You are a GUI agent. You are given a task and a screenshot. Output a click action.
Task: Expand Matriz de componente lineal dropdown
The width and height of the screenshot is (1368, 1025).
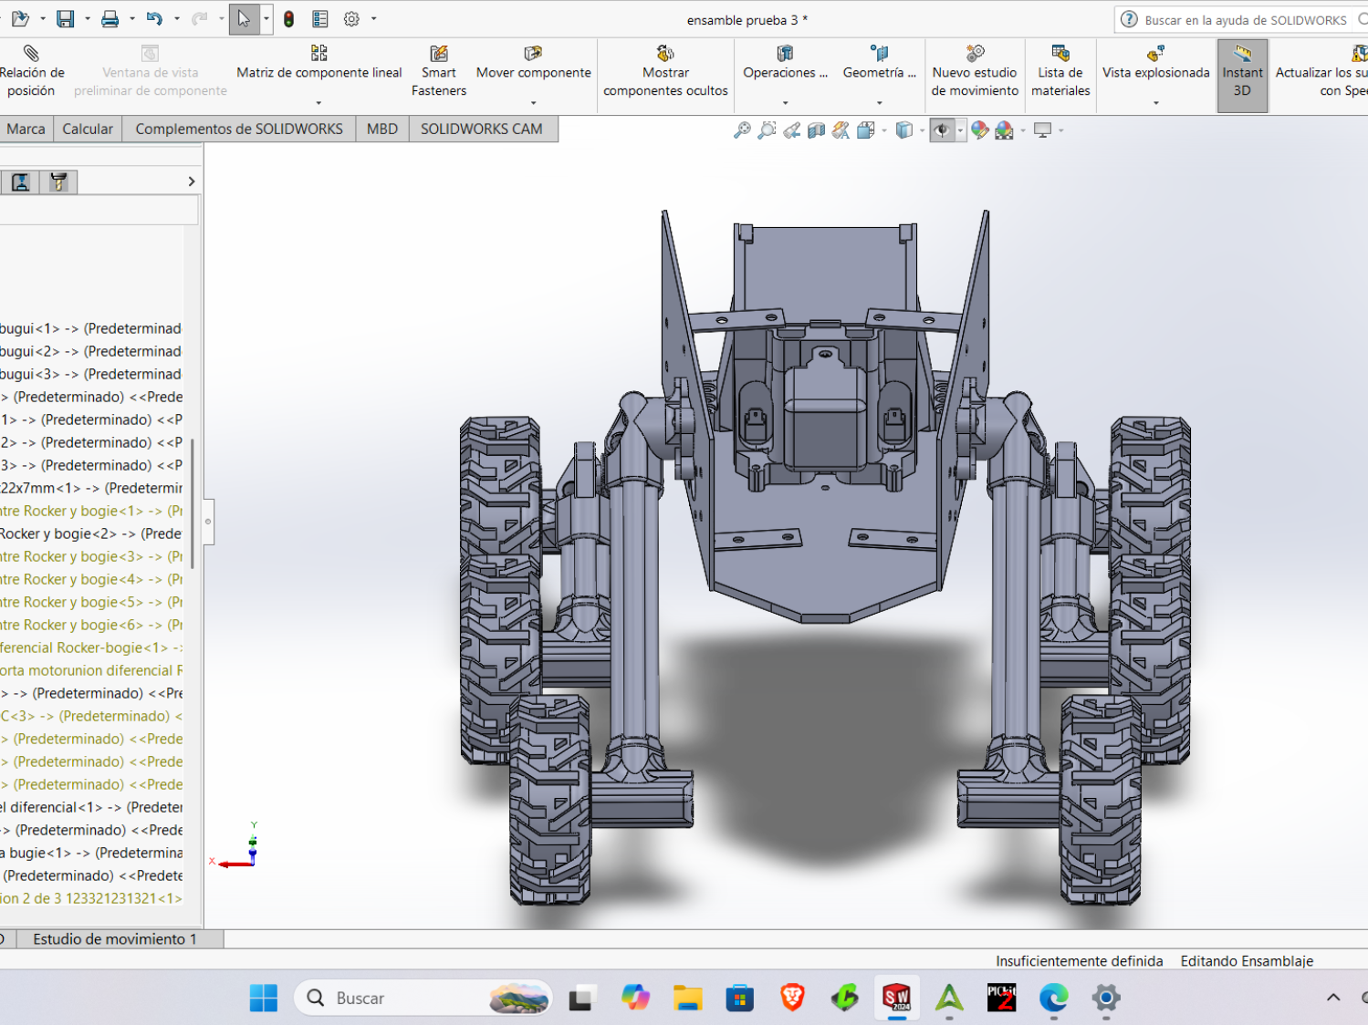coord(319,103)
